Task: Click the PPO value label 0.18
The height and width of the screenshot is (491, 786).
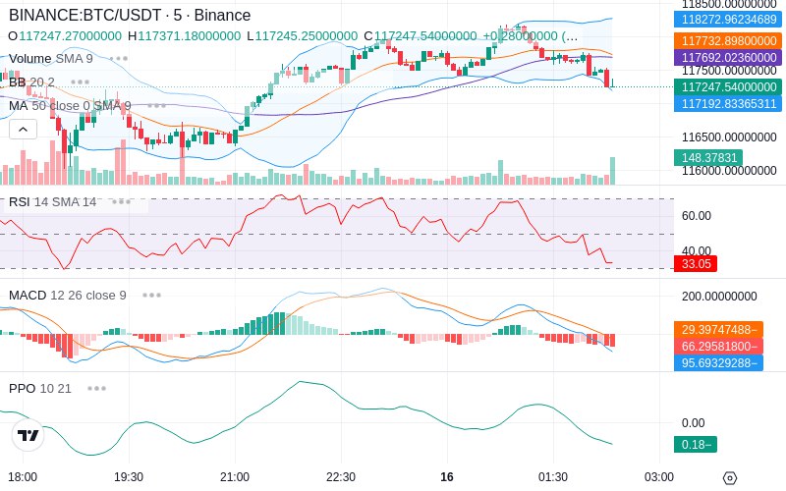Action: (696, 445)
